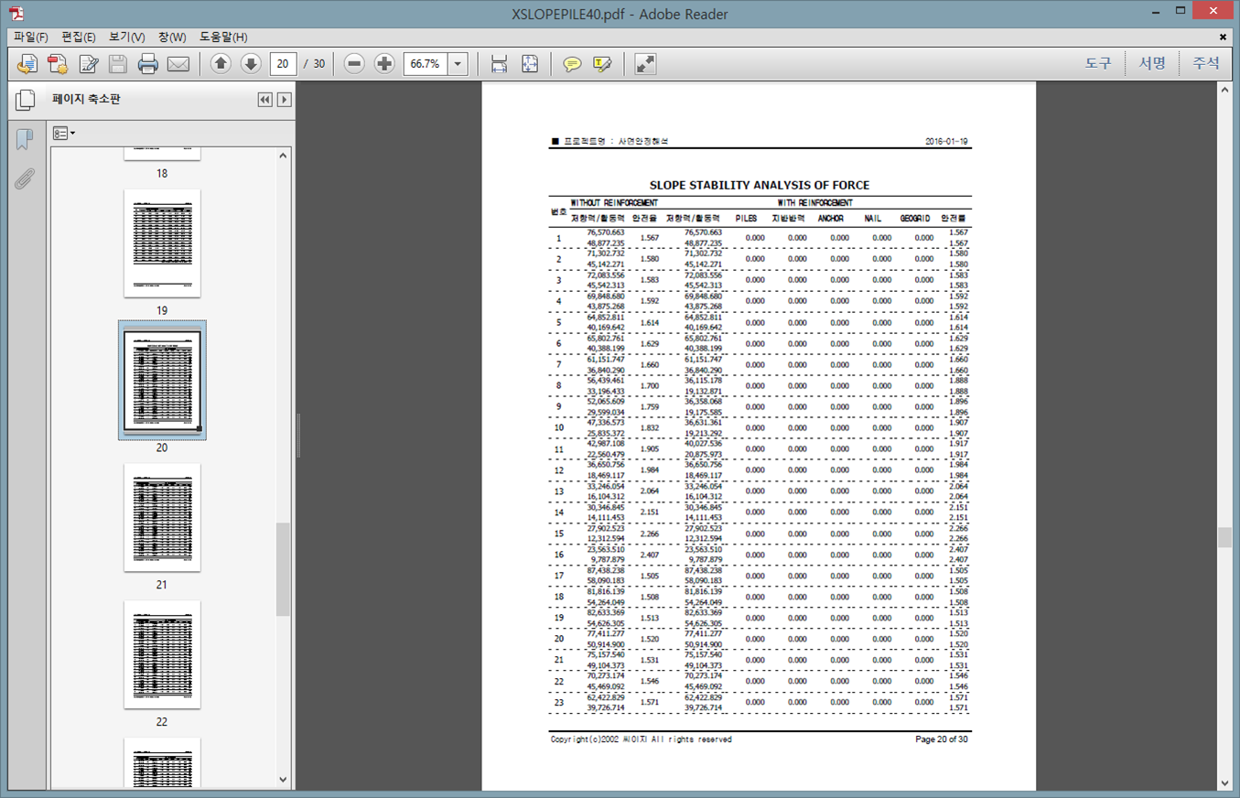The height and width of the screenshot is (798, 1240).
Task: Click the 'WITHOUT REINFORCEMENT' column header
Action: tap(614, 203)
